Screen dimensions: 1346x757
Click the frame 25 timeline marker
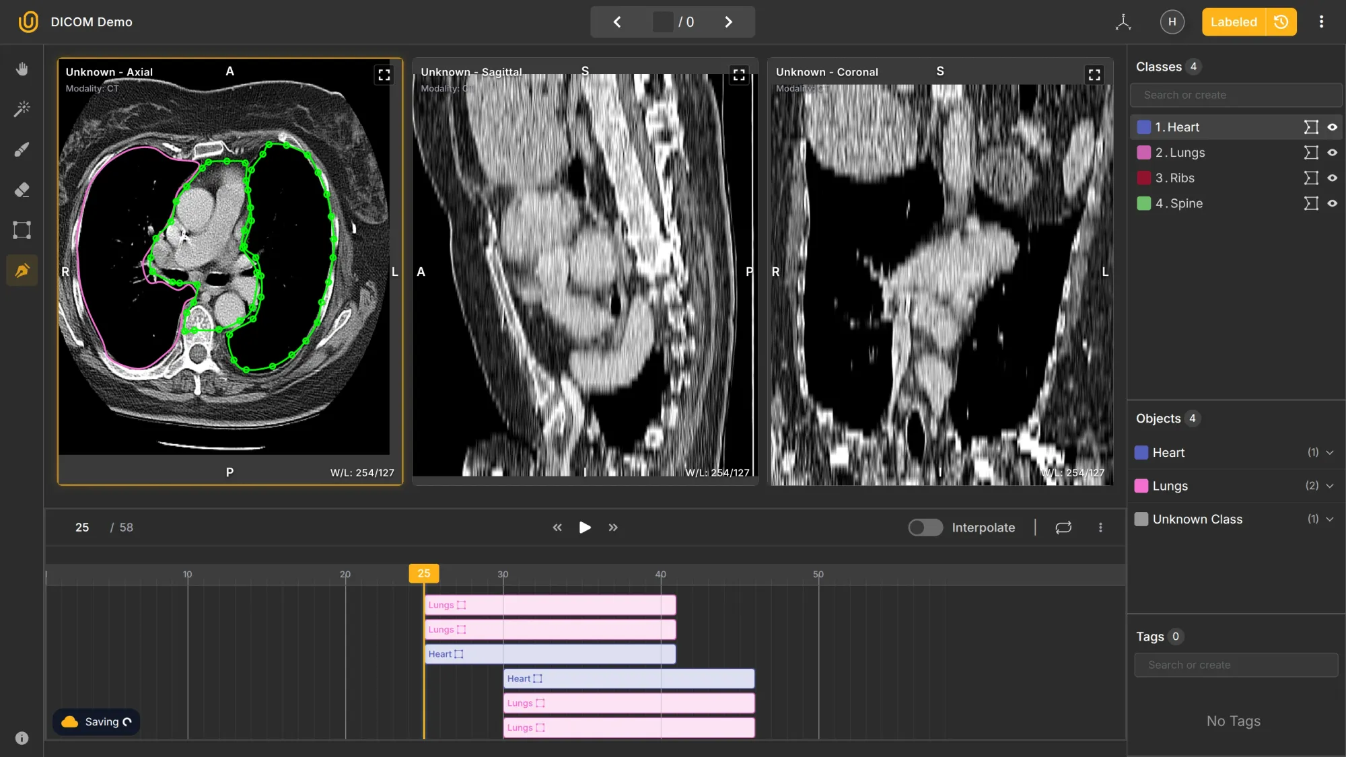tap(423, 573)
